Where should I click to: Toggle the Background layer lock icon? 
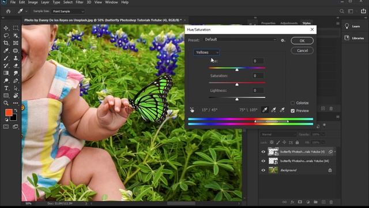point(330,170)
